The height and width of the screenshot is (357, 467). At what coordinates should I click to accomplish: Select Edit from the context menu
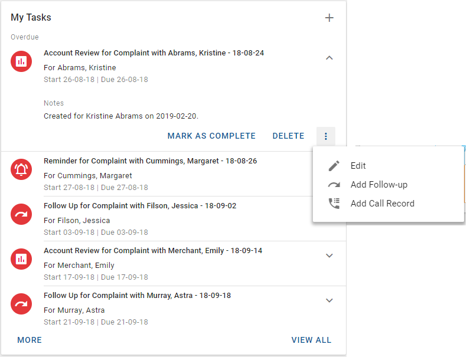coord(358,166)
